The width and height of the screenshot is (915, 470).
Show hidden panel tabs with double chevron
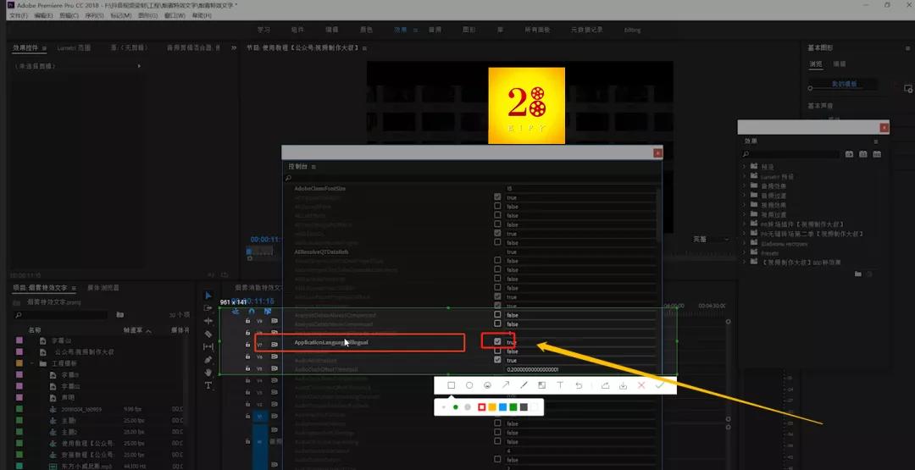point(234,47)
